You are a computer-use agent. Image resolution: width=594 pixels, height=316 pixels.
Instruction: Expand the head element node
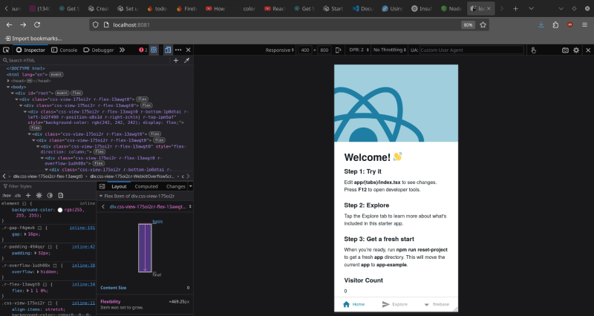click(8, 81)
